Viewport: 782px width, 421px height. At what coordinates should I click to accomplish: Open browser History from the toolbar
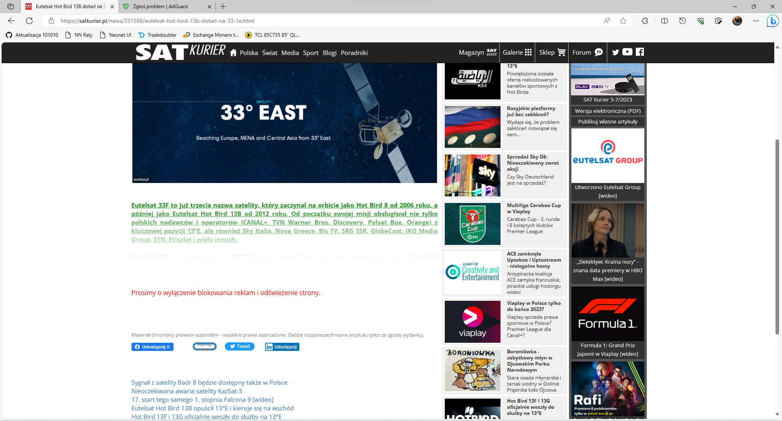point(683,21)
